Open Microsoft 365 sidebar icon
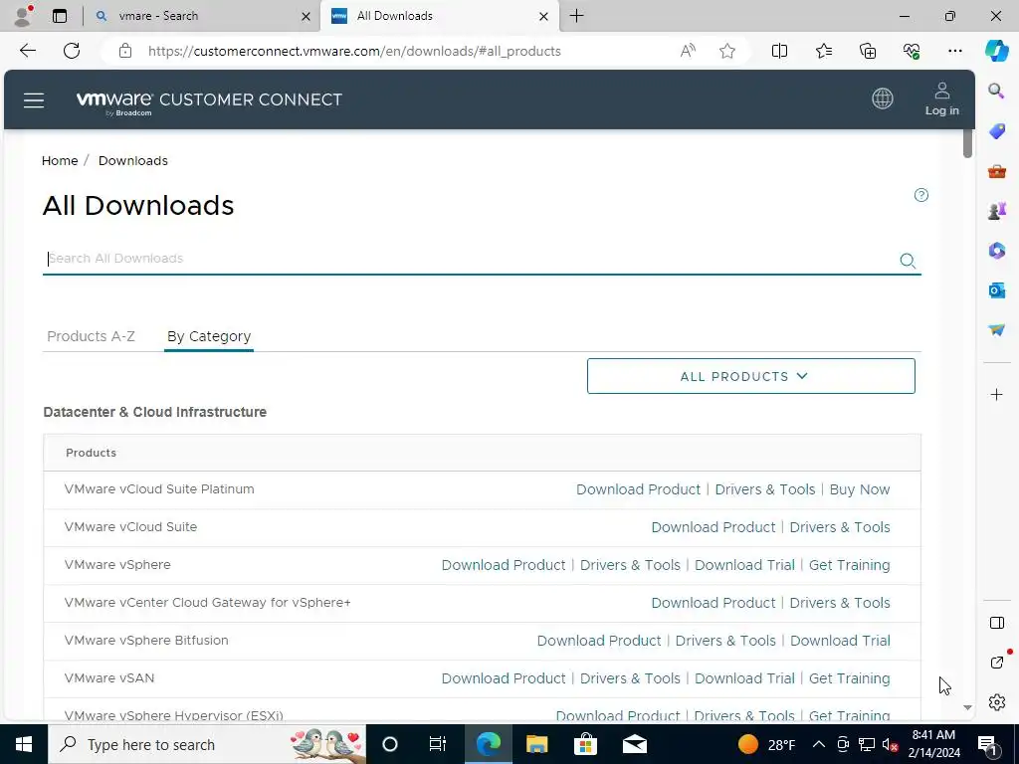Viewport: 1019px width, 764px height. click(x=996, y=250)
